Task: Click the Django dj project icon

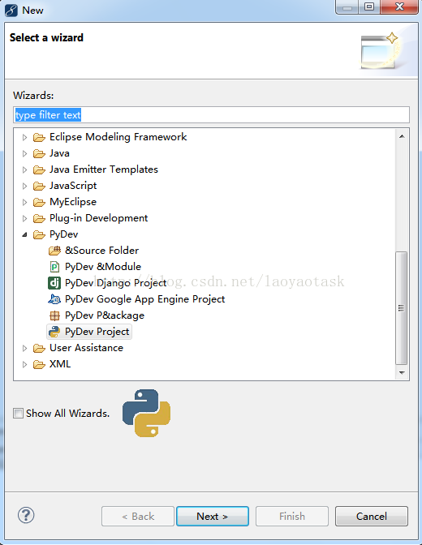Action: pos(54,283)
